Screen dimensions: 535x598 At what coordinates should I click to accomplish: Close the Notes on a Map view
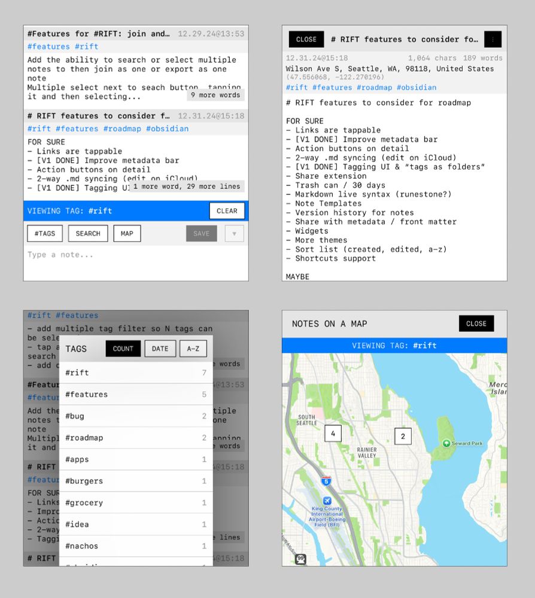point(476,324)
